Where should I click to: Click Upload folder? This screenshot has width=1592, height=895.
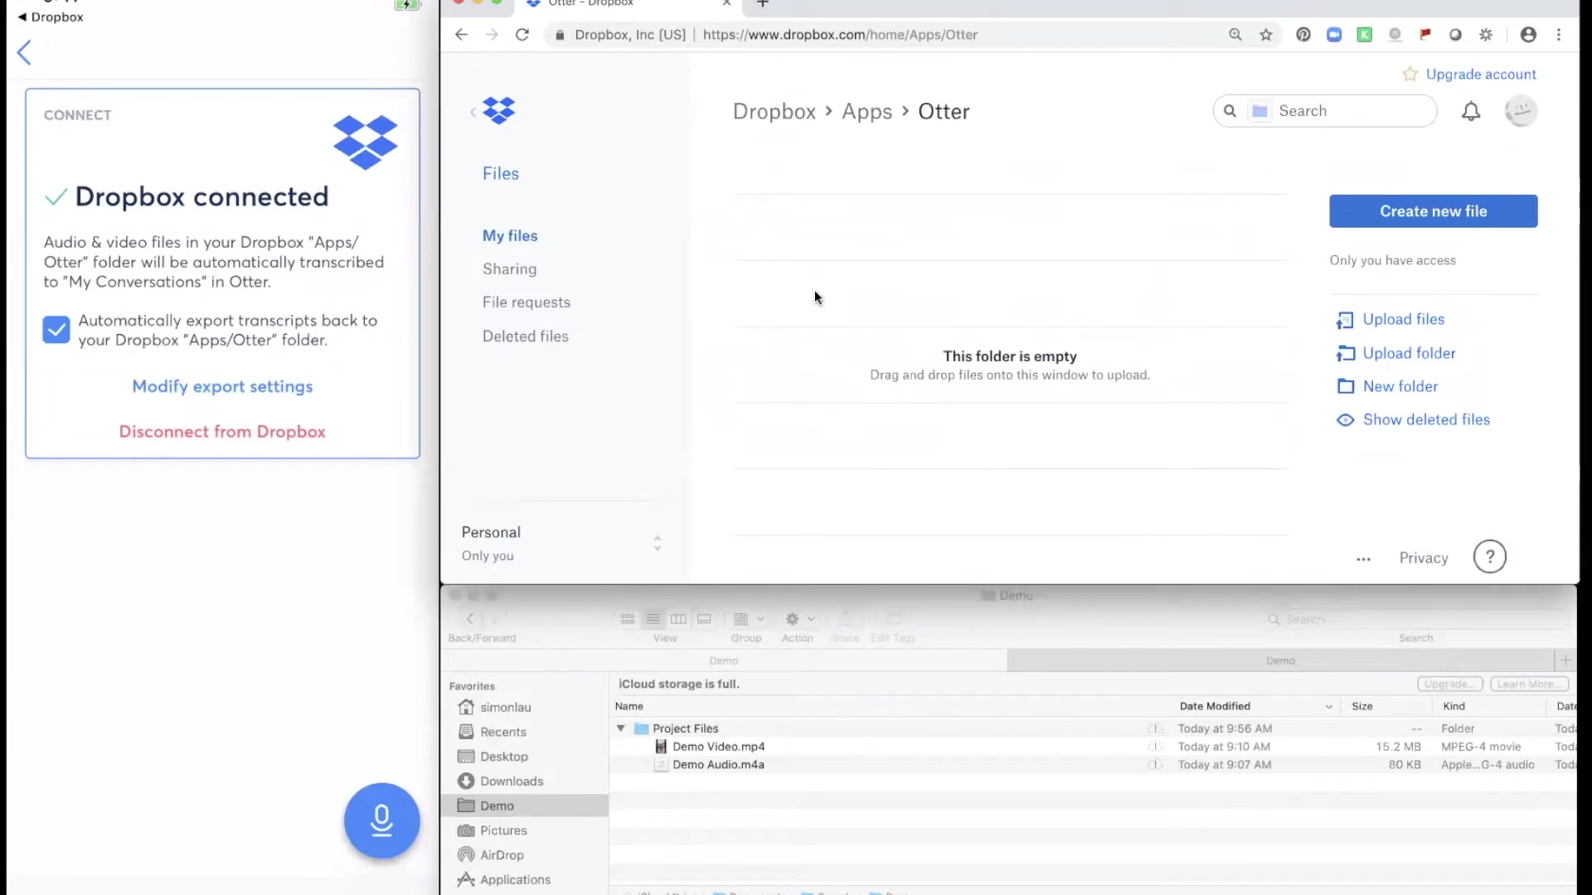pos(1409,354)
